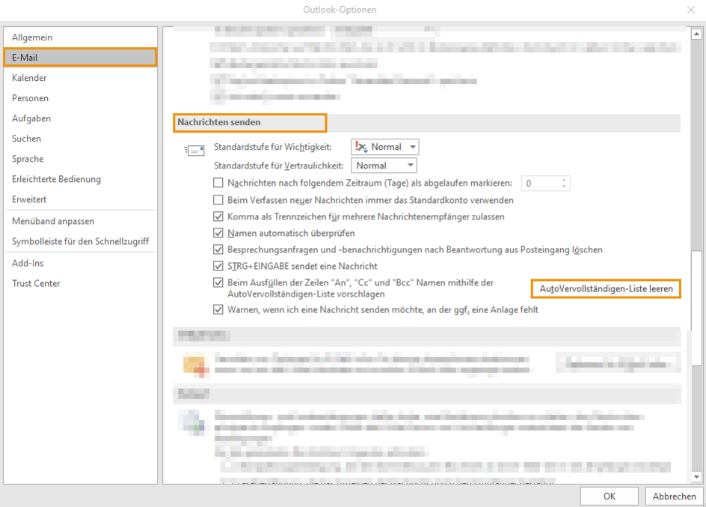The width and height of the screenshot is (706, 507).
Task: Open Menüband anpassen settings
Action: [81, 221]
